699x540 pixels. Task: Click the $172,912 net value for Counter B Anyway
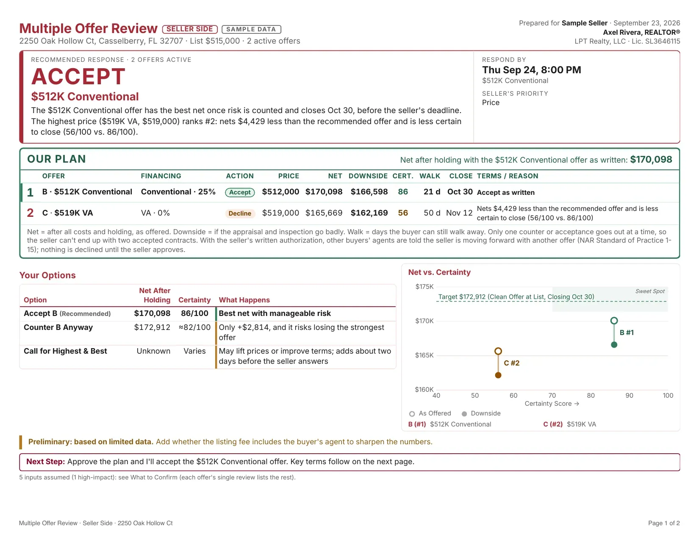152,327
